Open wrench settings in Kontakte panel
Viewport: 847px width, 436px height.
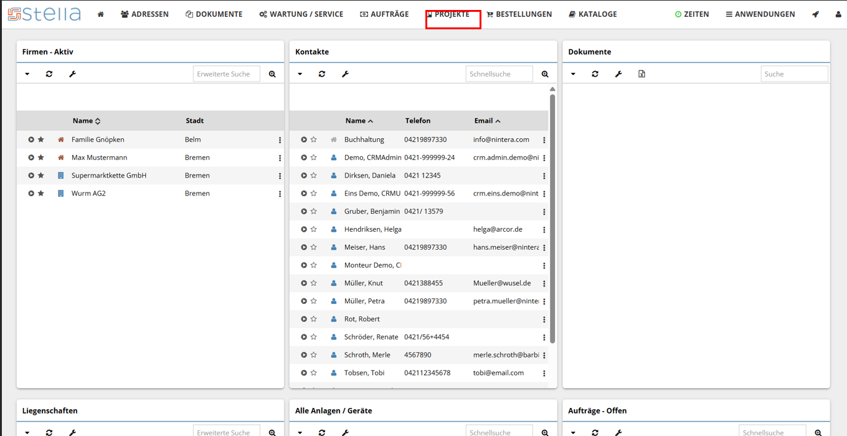tap(345, 74)
